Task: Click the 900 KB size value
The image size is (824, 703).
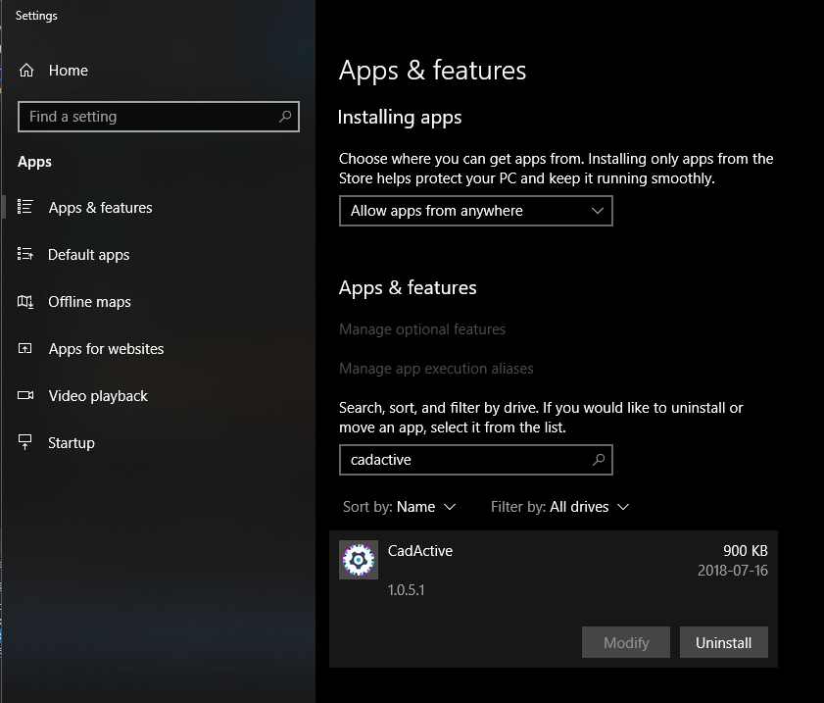Action: [746, 550]
